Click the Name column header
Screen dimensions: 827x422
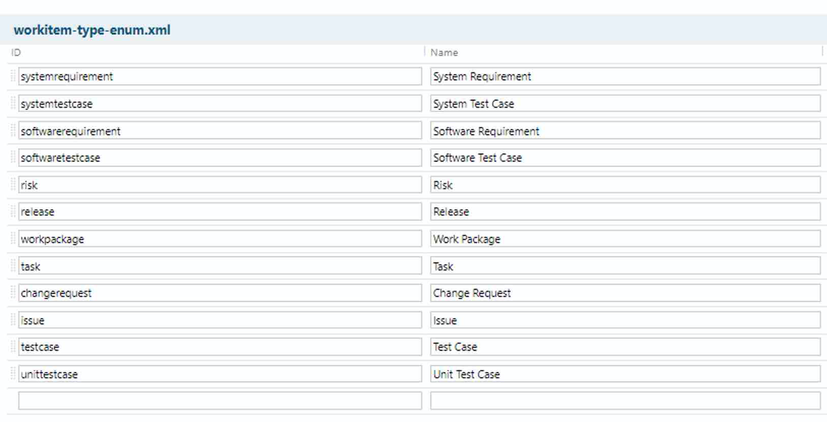coord(444,53)
